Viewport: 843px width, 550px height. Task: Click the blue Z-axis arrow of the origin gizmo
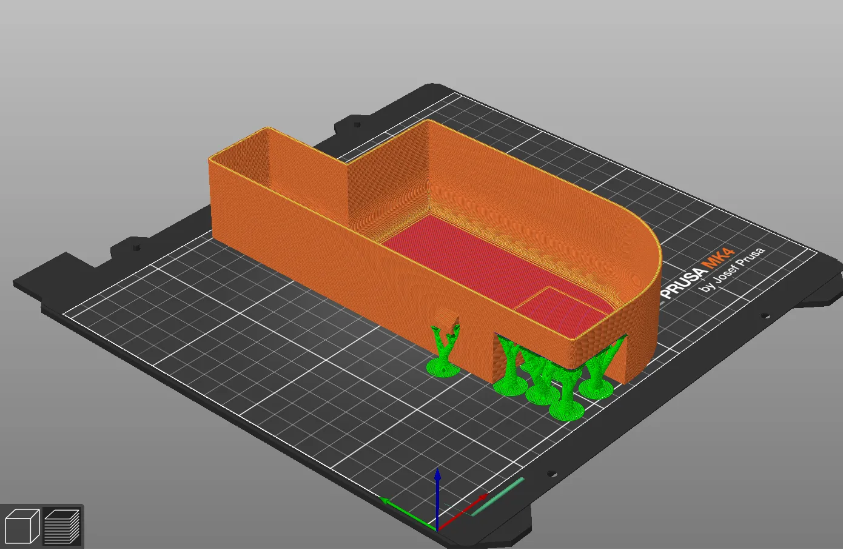pos(438,491)
